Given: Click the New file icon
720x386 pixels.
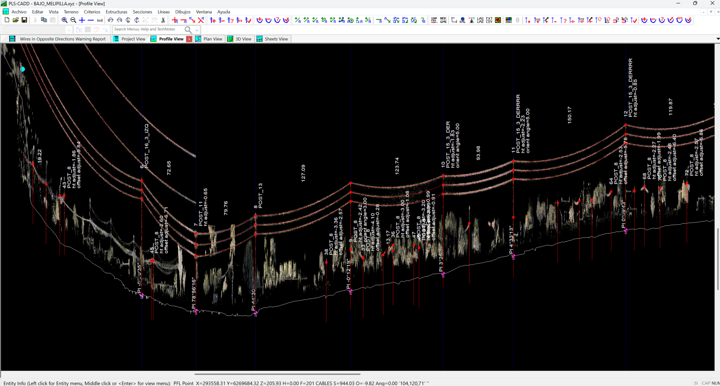Looking at the screenshot, I should point(7,20).
